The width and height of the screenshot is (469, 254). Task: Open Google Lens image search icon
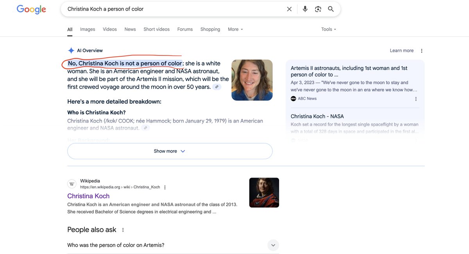tap(318, 9)
